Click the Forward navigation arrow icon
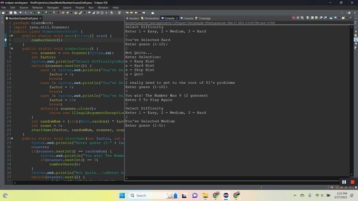The height and width of the screenshot is (201, 358). [x=144, y=13]
